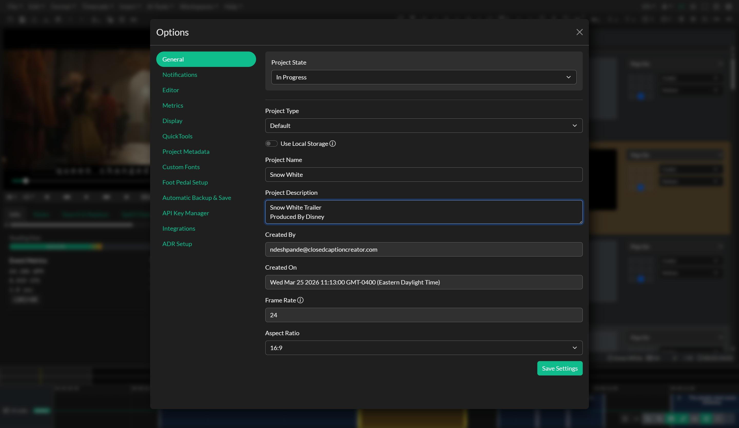Click the Frame Rate info icon

coord(300,300)
